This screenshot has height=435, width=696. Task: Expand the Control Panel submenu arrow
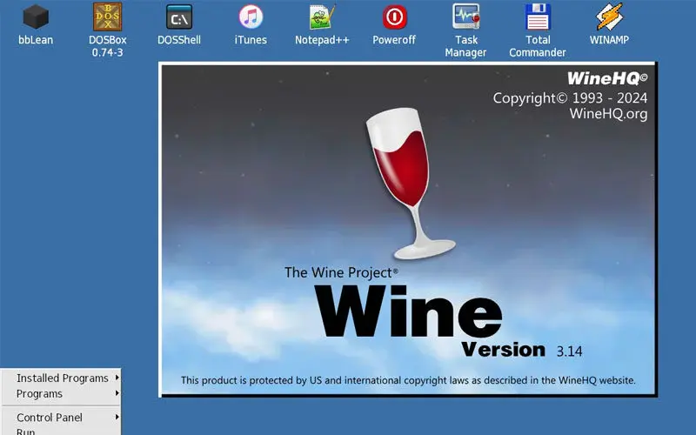click(x=117, y=417)
